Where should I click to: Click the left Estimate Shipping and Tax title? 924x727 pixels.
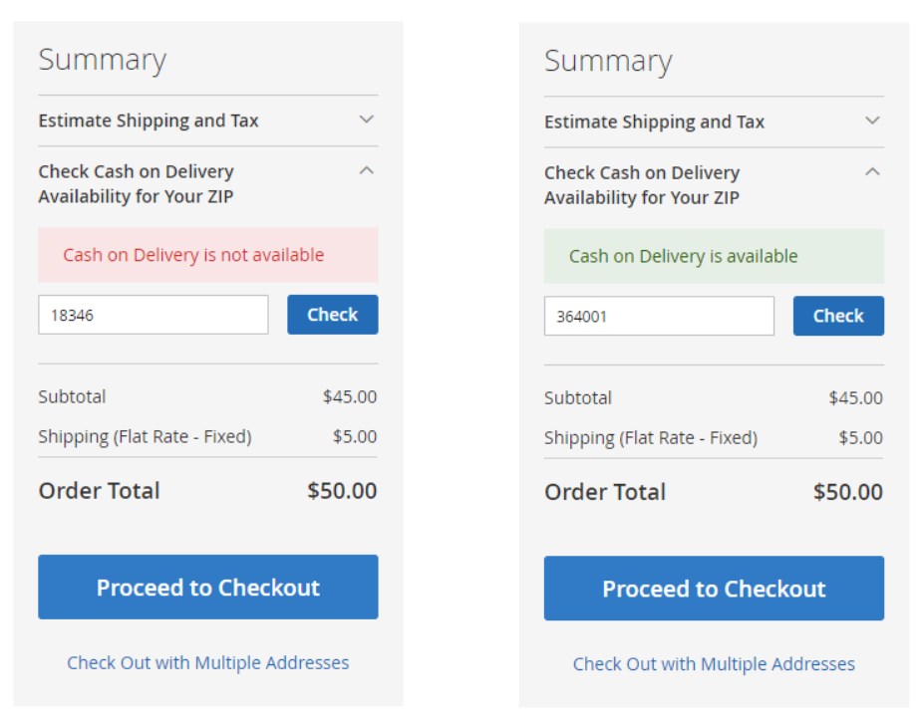click(149, 121)
